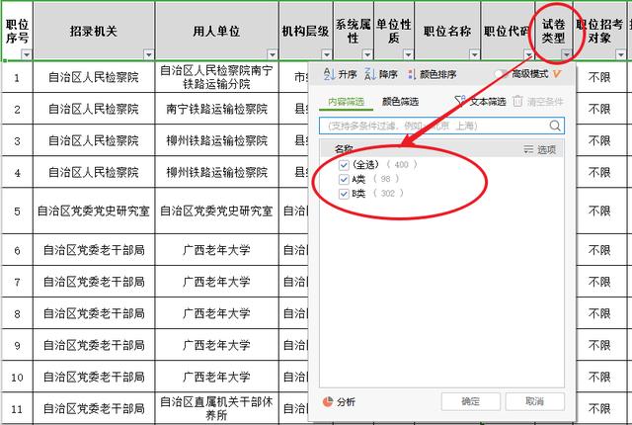Open filter dropdown for 单位性质 column
This screenshot has height=425, width=632.
point(408,54)
